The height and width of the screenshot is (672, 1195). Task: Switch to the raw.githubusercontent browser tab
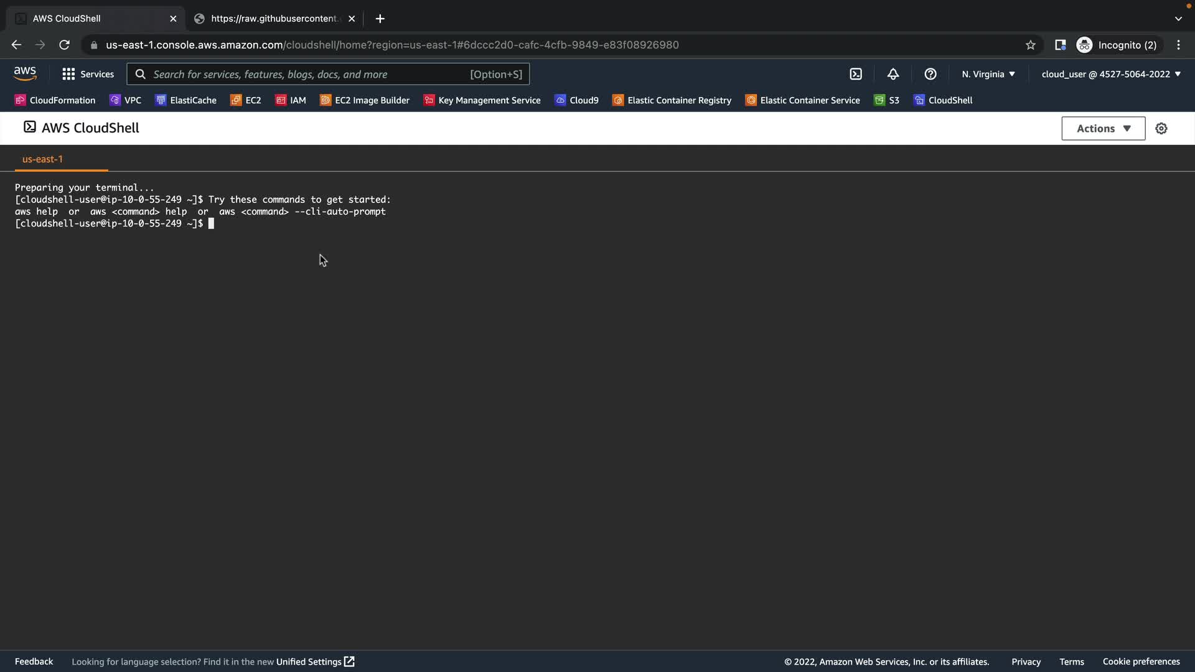pyautogui.click(x=274, y=19)
